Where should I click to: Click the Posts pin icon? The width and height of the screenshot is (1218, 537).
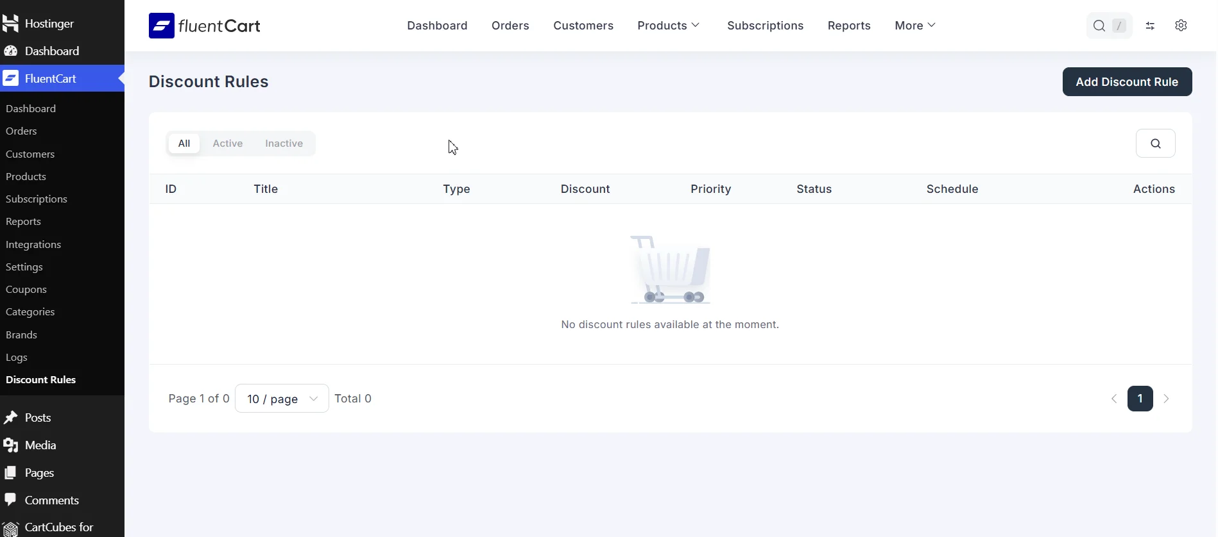pyautogui.click(x=10, y=418)
